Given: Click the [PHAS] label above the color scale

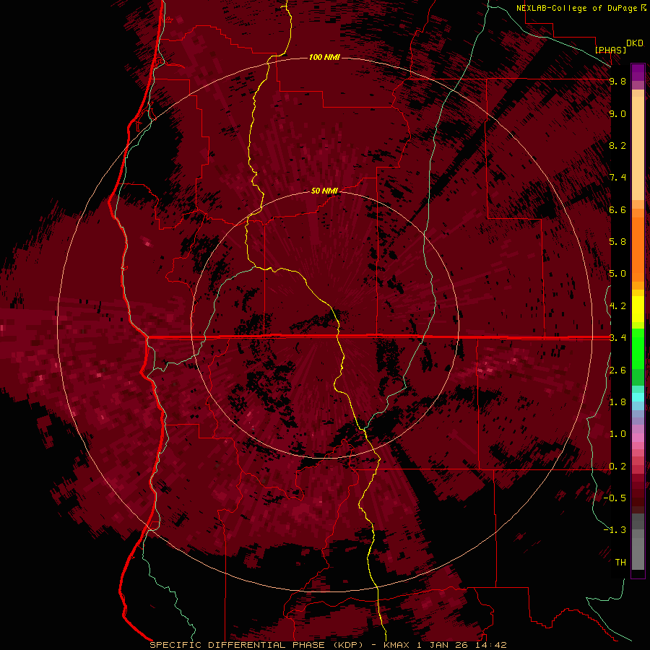Looking at the screenshot, I should pyautogui.click(x=610, y=50).
